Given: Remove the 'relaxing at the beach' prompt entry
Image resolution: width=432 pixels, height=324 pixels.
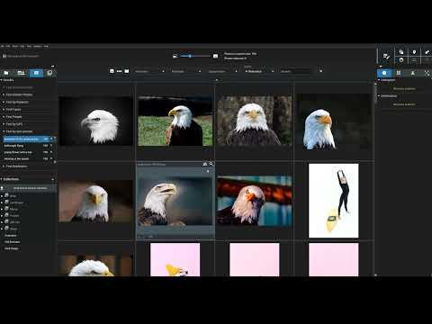Looking at the screenshot, I should click(51, 158).
